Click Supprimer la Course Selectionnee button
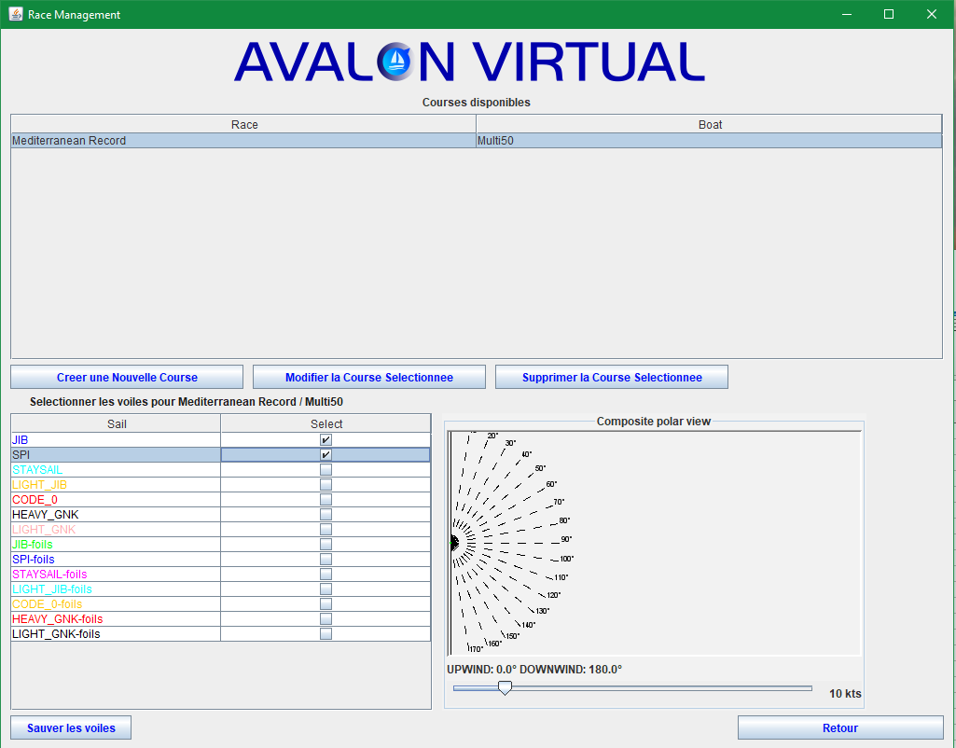Viewport: 956px width, 748px height. click(612, 378)
